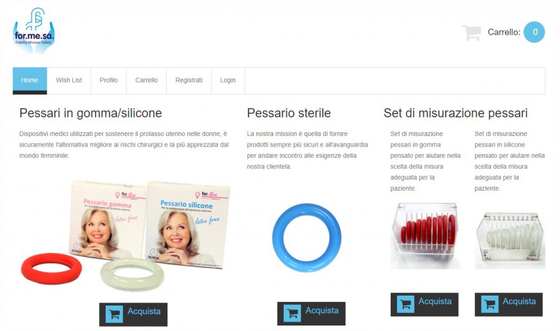Click cart icon on gomma measurement set Acquista
This screenshot has height=331, width=560.
(x=406, y=304)
